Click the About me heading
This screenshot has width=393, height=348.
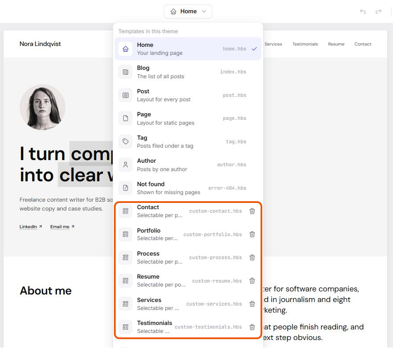click(x=45, y=291)
